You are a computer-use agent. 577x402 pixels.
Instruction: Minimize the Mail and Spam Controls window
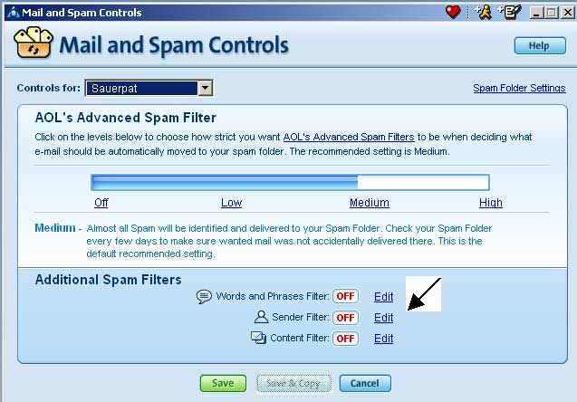pyautogui.click(x=536, y=13)
